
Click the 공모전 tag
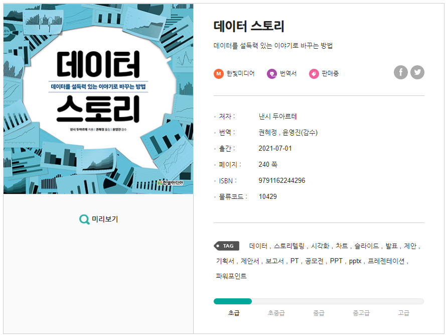314,261
